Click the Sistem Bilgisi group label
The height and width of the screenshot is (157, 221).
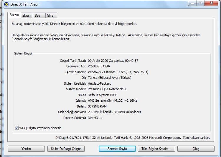(x=23, y=53)
